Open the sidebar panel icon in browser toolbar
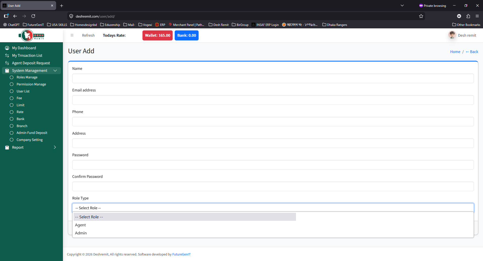The image size is (483, 261). tap(6, 16)
